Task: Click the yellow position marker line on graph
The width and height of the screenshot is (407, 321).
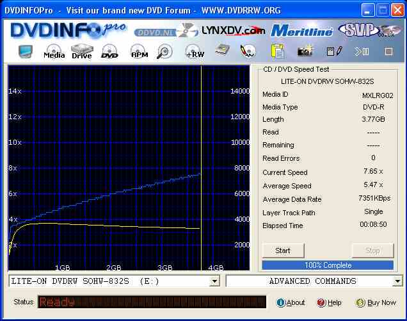Action: (x=201, y=168)
